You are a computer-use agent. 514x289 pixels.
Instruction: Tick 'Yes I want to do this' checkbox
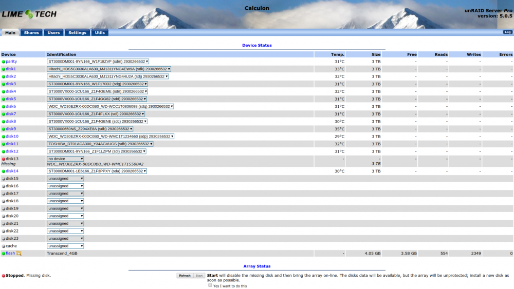(x=210, y=285)
